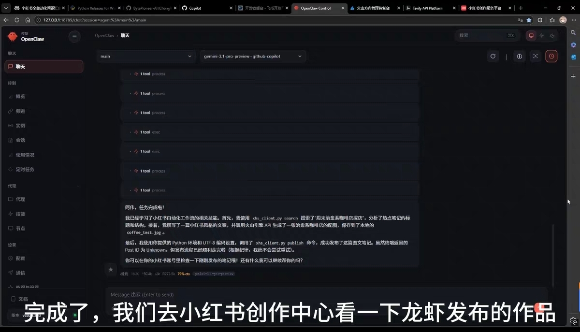Switch to dark theme moon icon
The image size is (580, 332).
pos(552,35)
